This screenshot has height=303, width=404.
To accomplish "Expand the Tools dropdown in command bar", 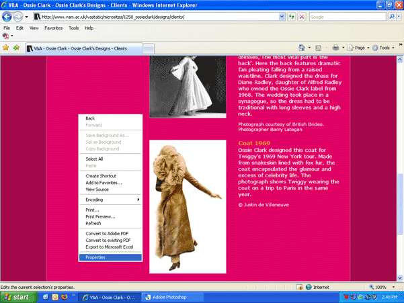I will pos(385,48).
